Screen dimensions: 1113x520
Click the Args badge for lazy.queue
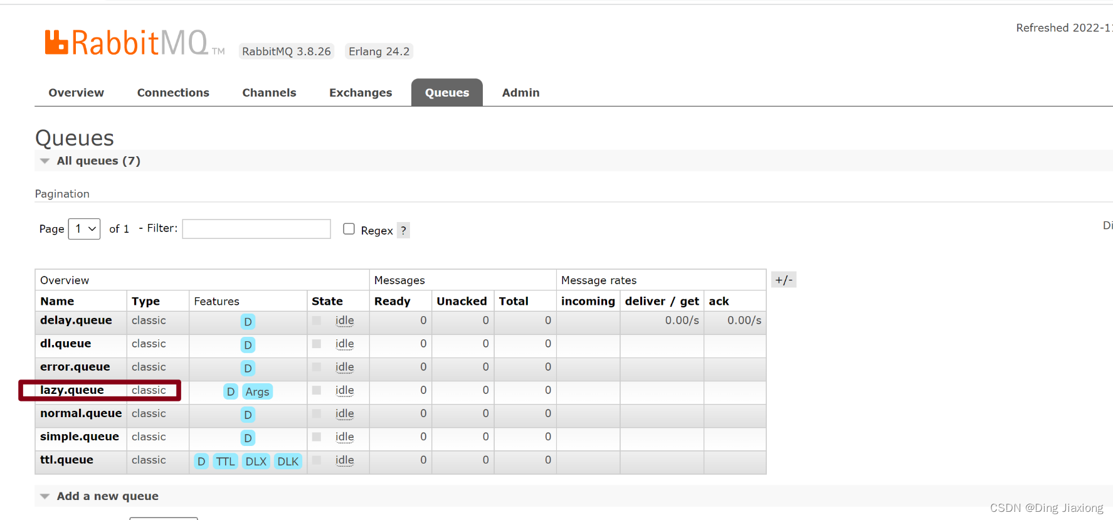coord(257,391)
